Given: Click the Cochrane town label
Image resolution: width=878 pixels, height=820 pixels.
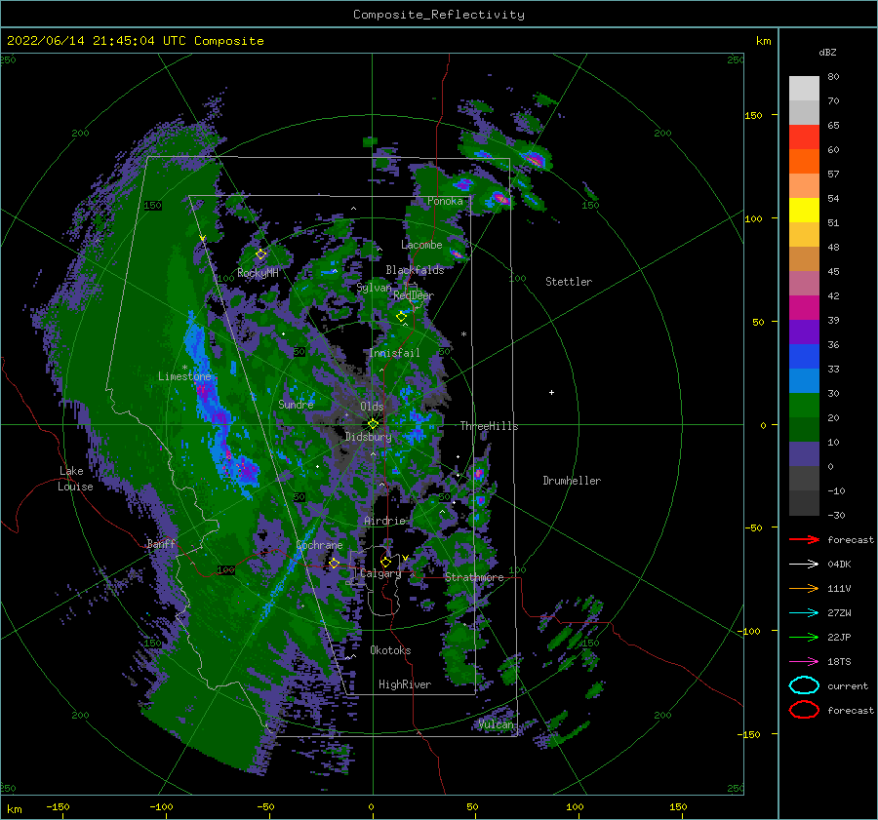Looking at the screenshot, I should (x=319, y=545).
